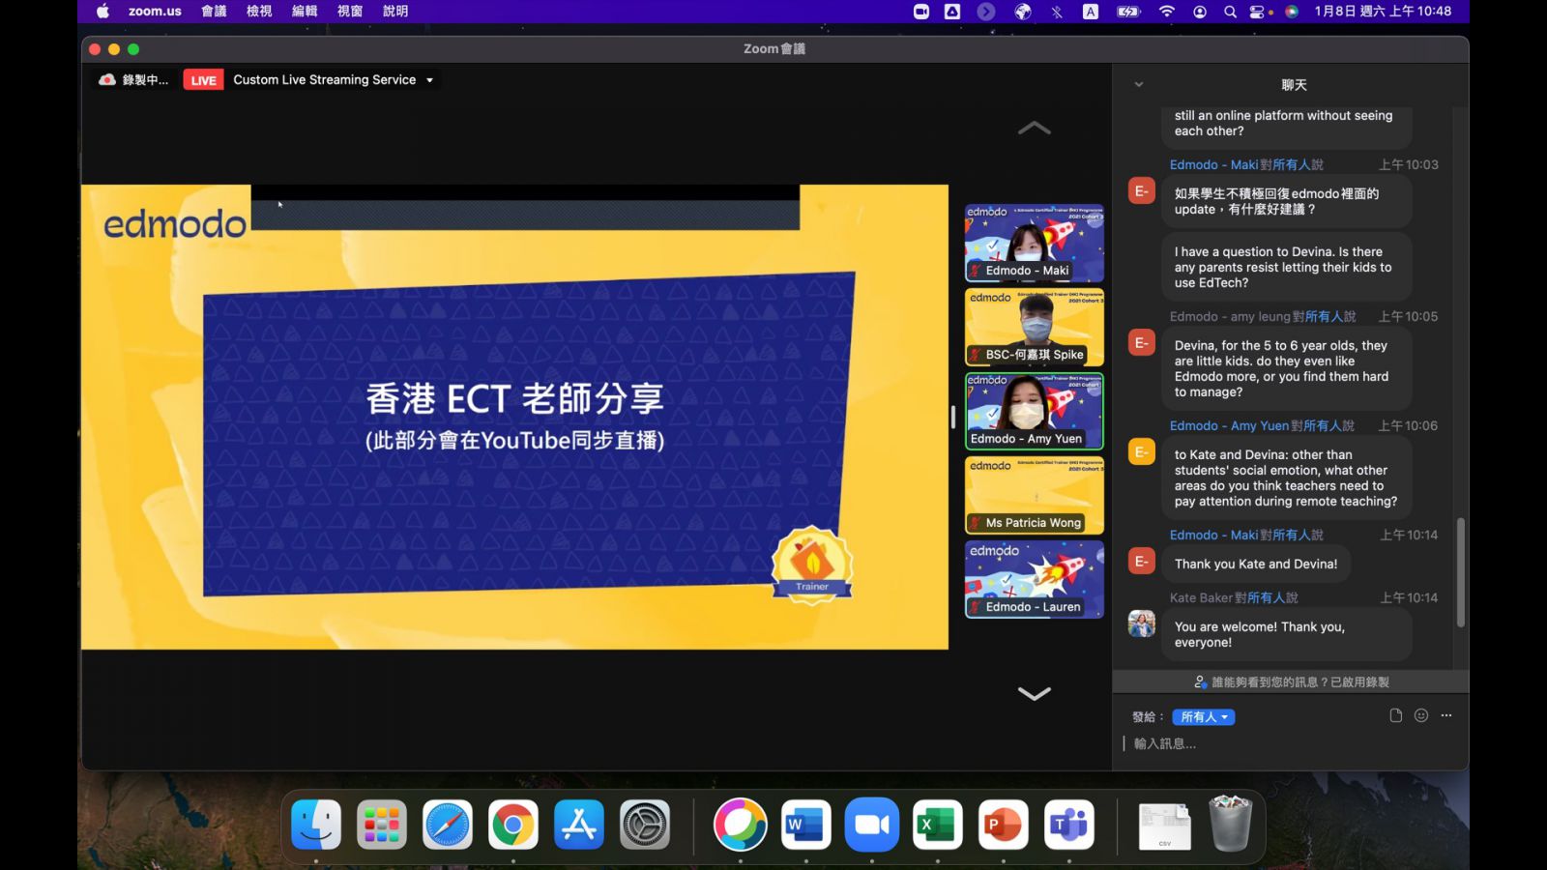The height and width of the screenshot is (870, 1547).
Task: Open the 檢視 menu
Action: coord(259,12)
